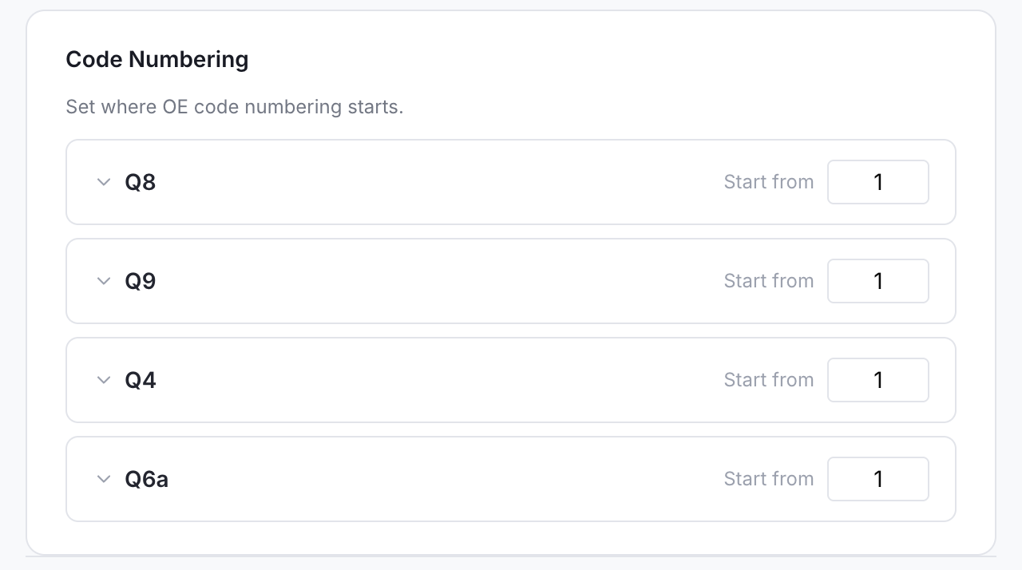
Task: Expand the Q6a row chevron
Action: tap(103, 479)
